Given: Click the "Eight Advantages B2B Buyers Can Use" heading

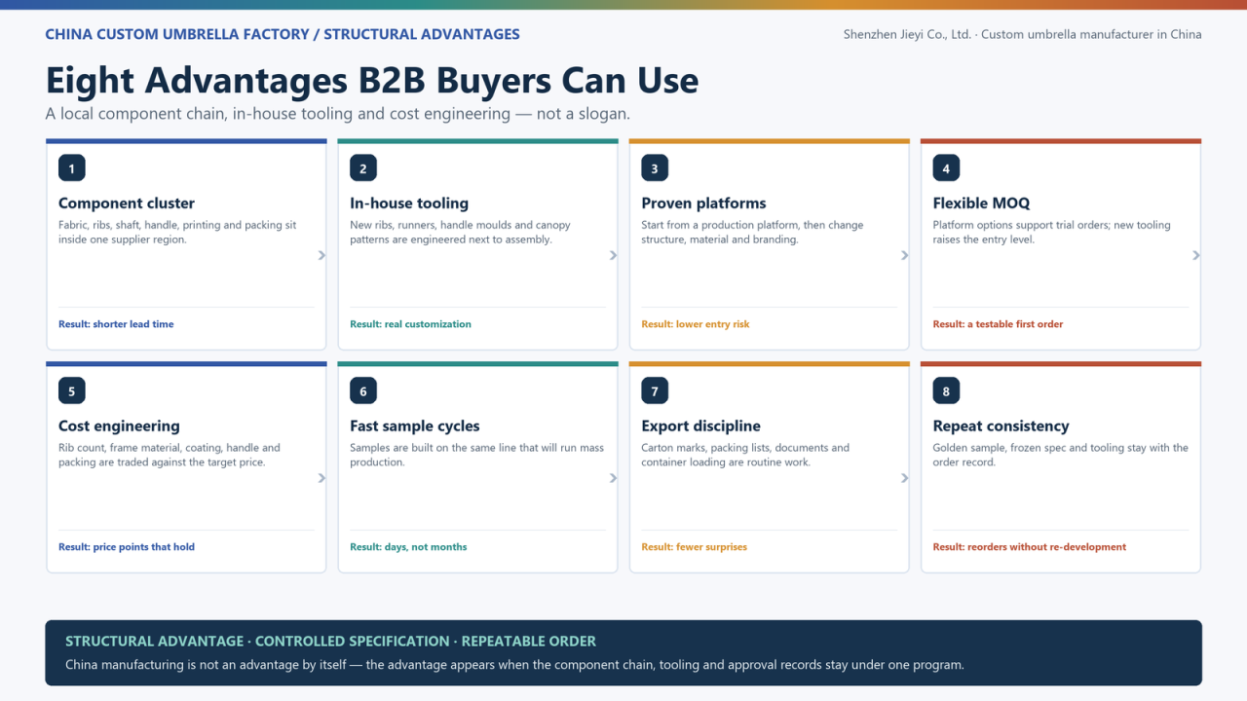Looking at the screenshot, I should pos(372,80).
